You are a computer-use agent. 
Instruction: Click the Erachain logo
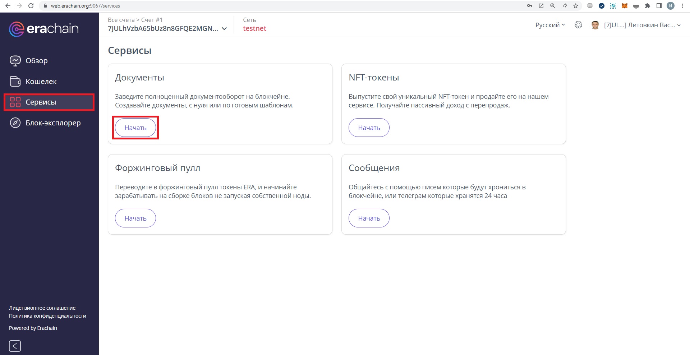[x=43, y=29]
